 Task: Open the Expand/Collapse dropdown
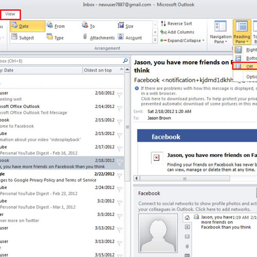[x=182, y=41]
